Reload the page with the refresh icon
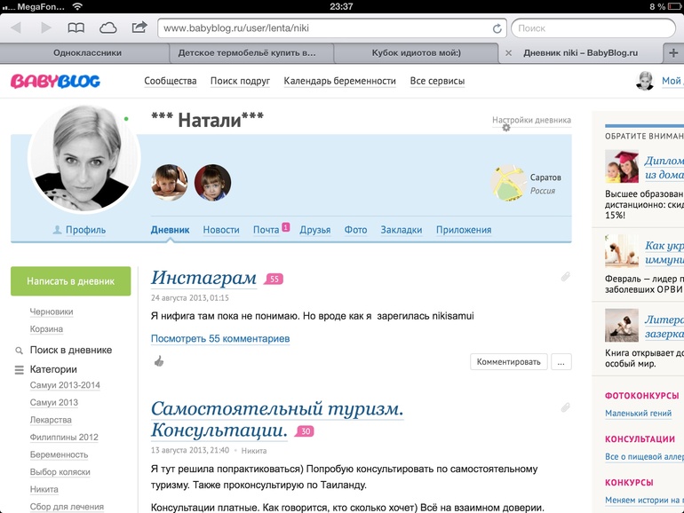 (497, 28)
